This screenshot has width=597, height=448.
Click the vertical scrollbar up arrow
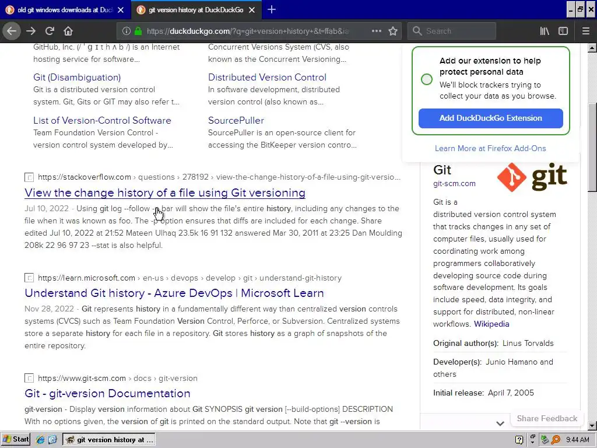(592, 48)
